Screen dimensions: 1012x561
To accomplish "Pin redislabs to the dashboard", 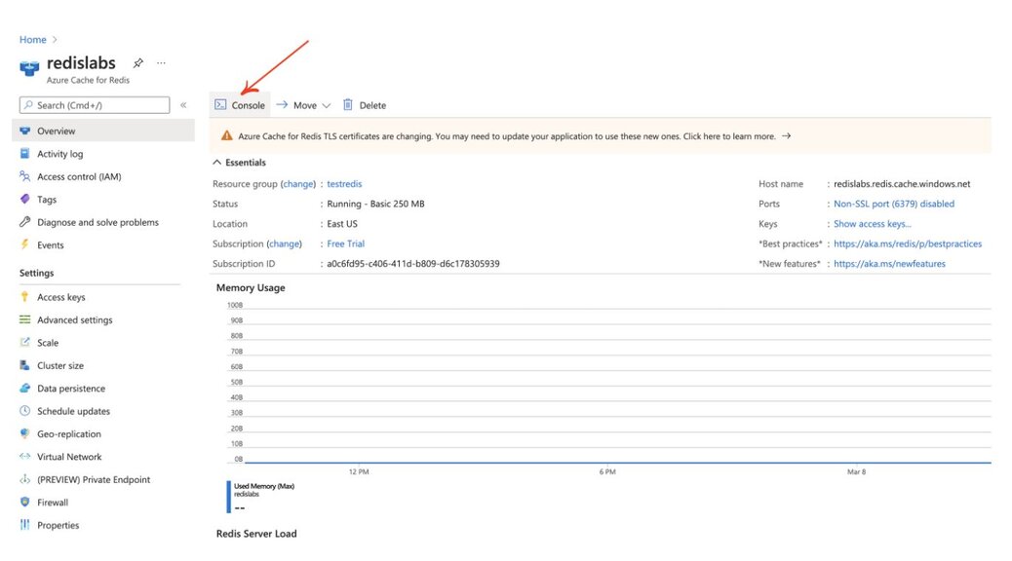I will point(137,61).
